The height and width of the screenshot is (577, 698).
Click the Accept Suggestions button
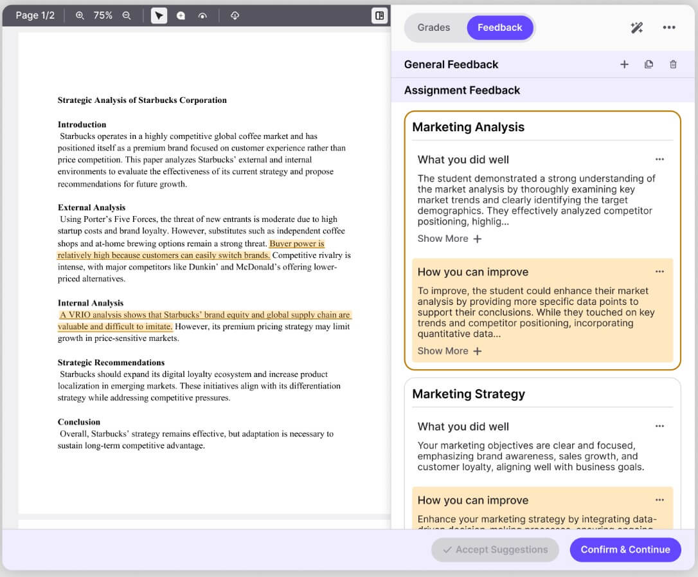click(495, 549)
